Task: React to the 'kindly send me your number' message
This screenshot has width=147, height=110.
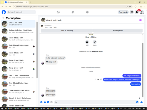Action: (x=101, y=79)
